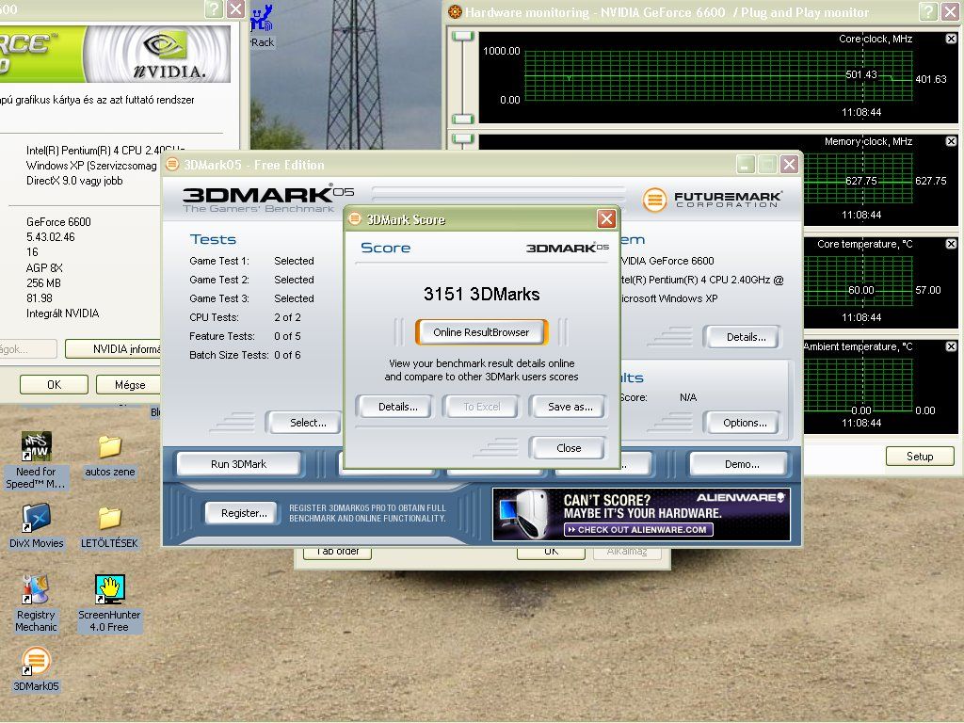Viewport: 964px width, 723px height.
Task: Click Save as... button
Action: pyautogui.click(x=570, y=407)
